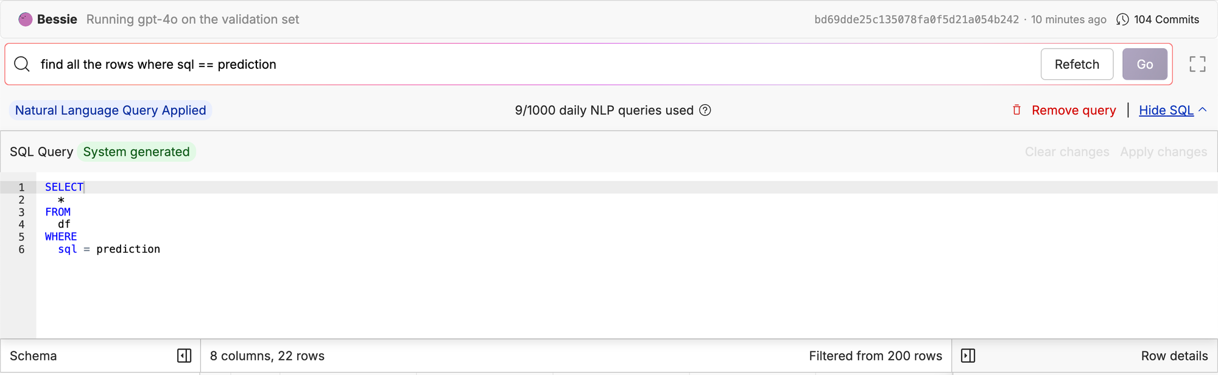Click the Remove query link

point(1074,110)
